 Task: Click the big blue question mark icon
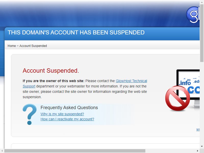click(x=30, y=114)
